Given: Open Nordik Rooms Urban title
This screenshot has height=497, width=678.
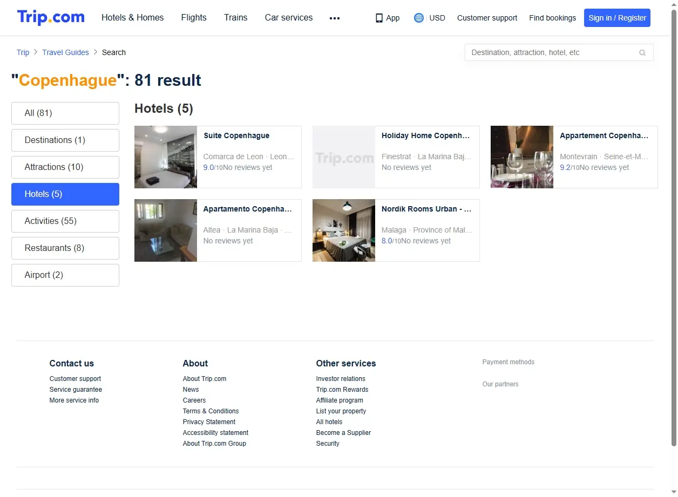Looking at the screenshot, I should 426,209.
